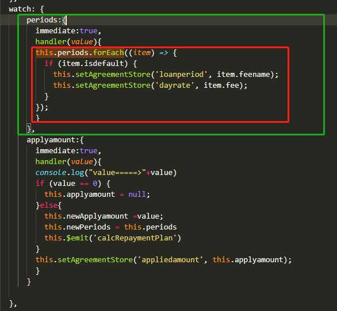The image size is (337, 311).
Task: Click the 'dayrate' string literal
Action: click(174, 85)
